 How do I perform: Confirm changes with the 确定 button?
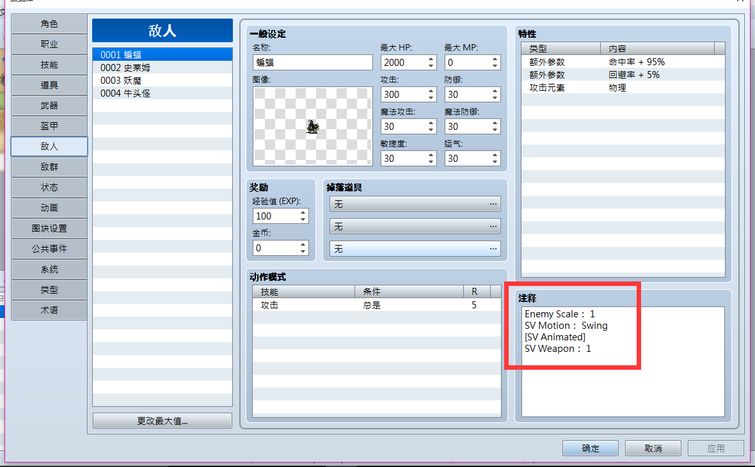coord(591,448)
